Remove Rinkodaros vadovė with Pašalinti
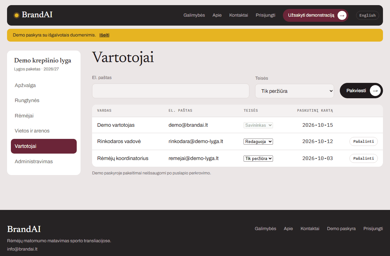The image size is (390, 256). [363, 141]
